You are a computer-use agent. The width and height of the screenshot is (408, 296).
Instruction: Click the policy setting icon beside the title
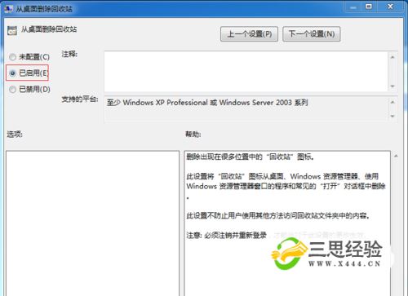point(12,30)
